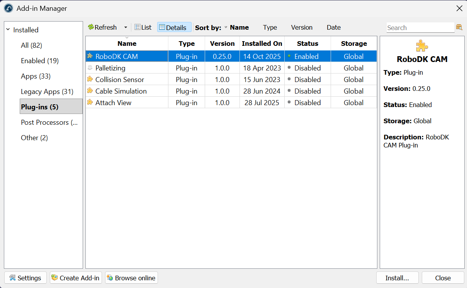Click the RoboDK CAM puzzle icon in list
This screenshot has height=288, width=467.
(90, 56)
